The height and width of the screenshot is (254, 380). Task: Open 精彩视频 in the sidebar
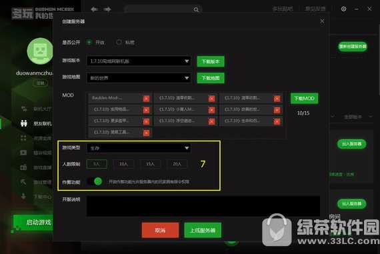point(37,153)
